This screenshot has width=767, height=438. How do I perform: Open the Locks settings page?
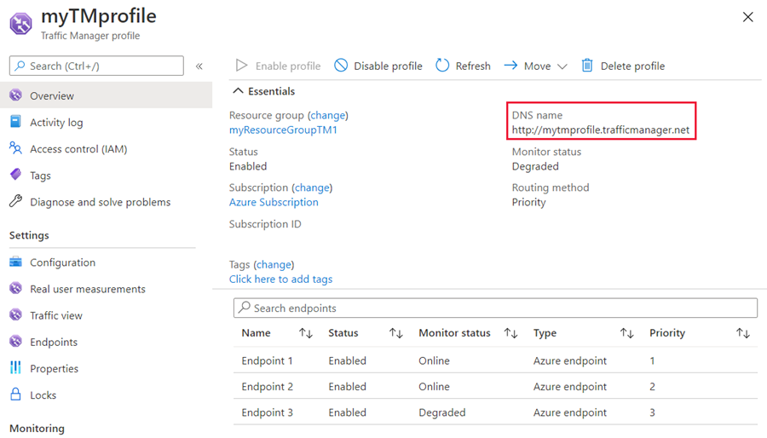click(43, 395)
